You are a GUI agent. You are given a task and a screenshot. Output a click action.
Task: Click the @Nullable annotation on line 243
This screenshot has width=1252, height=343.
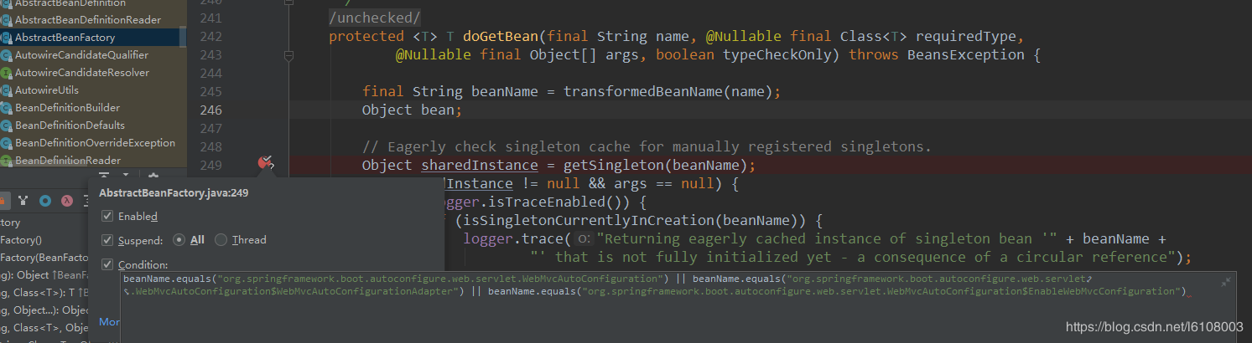[433, 54]
